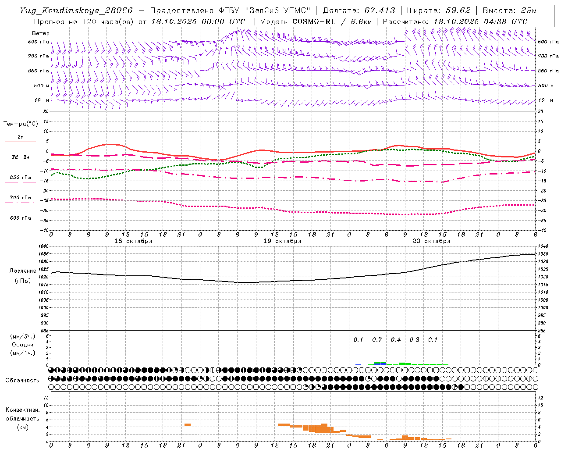Click the (мм/1ч.) precipitation unit label
Viewport: 561px width, 449px height.
(23, 353)
